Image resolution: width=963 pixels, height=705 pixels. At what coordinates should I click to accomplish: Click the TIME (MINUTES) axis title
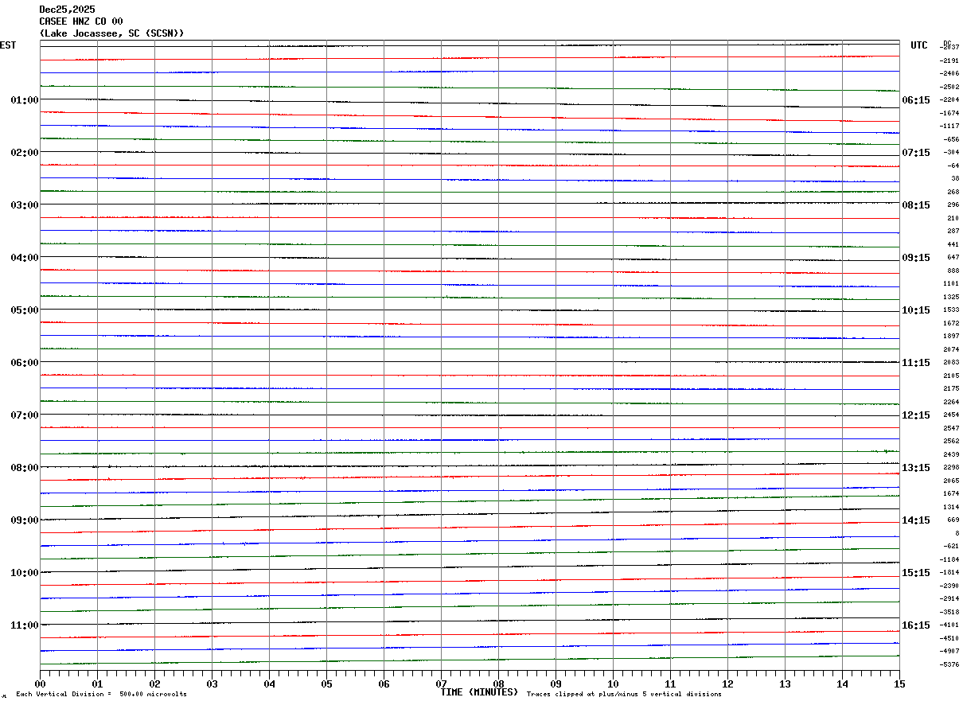coord(479,692)
